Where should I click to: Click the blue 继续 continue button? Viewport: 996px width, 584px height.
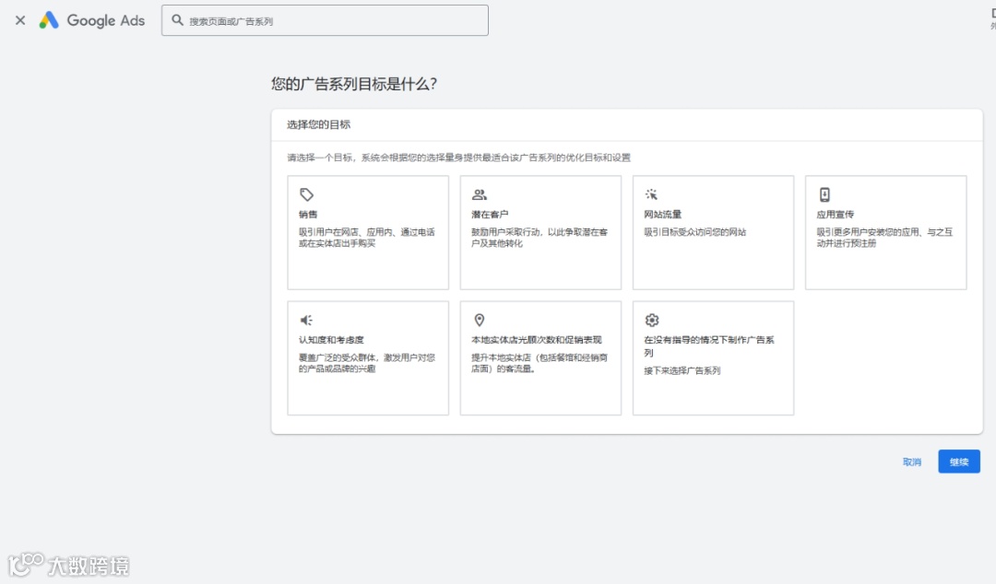pos(958,461)
